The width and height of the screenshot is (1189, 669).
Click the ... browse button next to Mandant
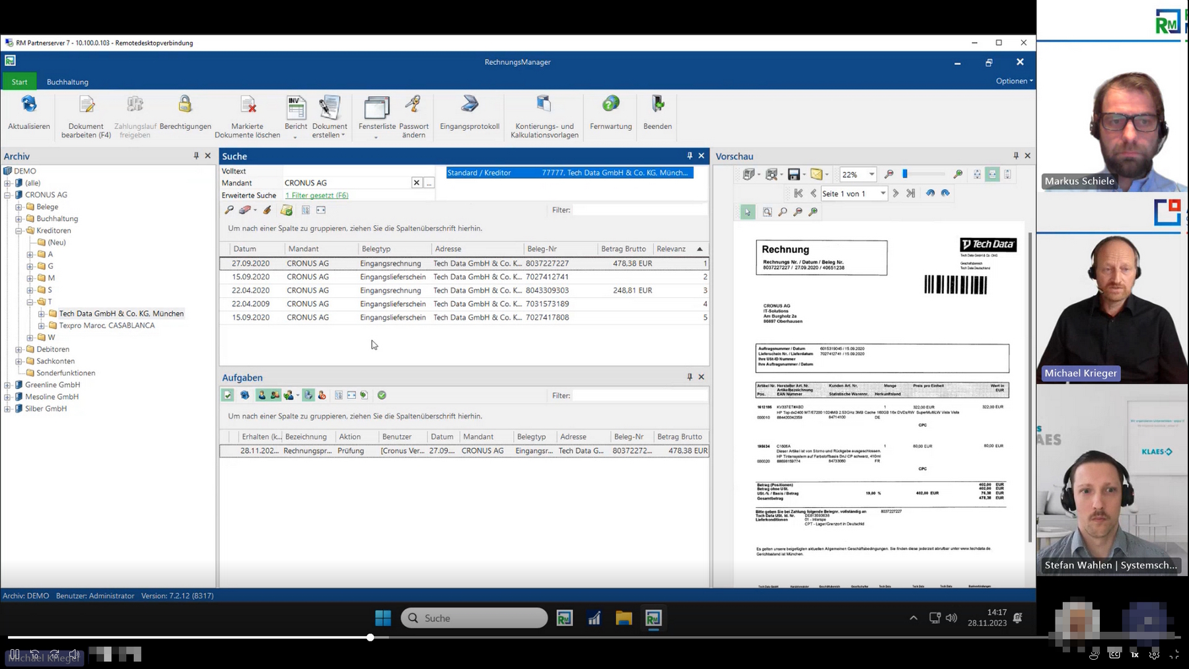click(429, 183)
